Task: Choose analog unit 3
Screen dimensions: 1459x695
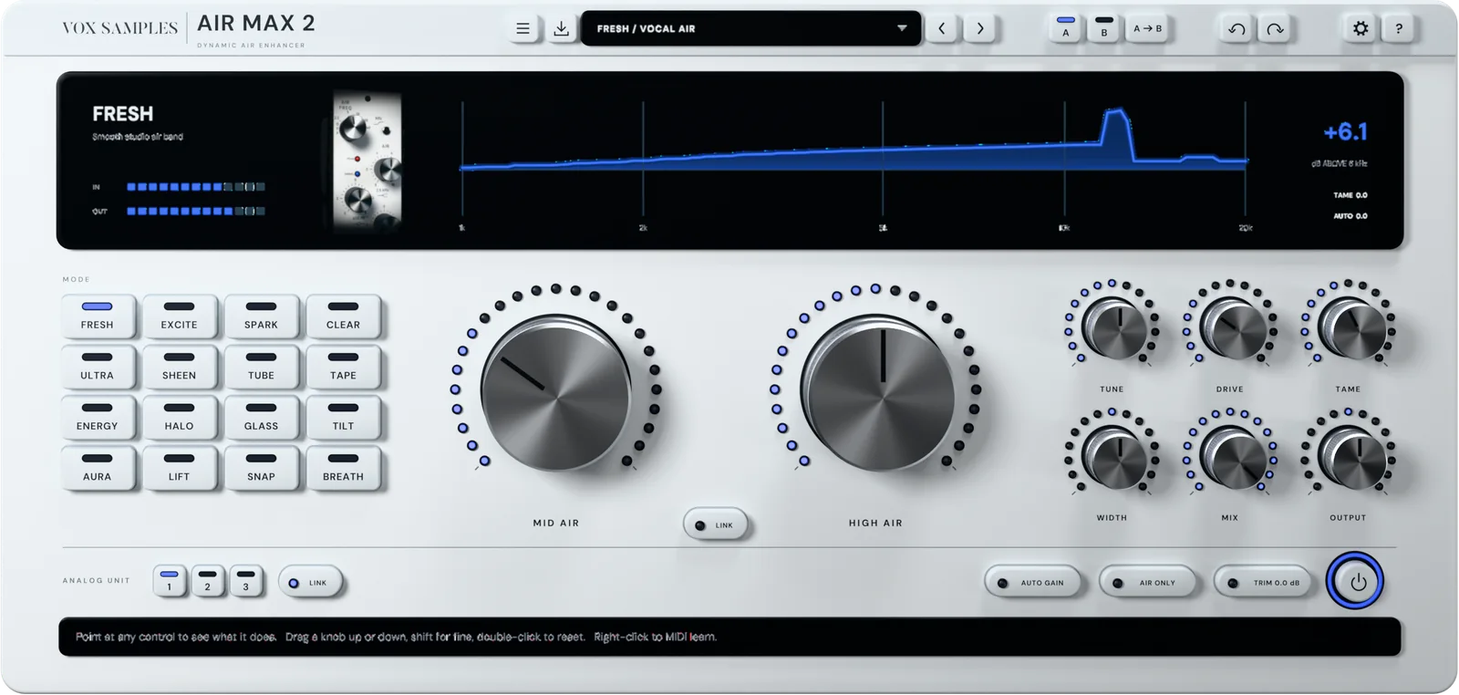Action: point(246,581)
